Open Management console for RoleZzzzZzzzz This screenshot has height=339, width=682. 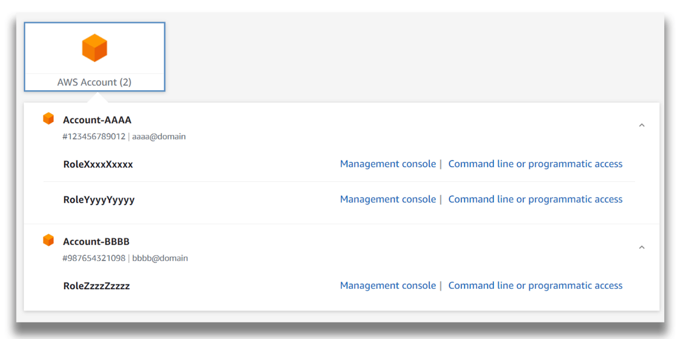pyautogui.click(x=388, y=286)
